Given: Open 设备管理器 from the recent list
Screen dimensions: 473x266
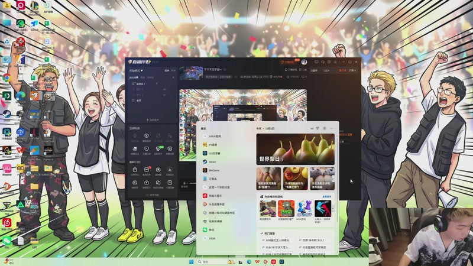Looking at the screenshot, I should [226, 221].
